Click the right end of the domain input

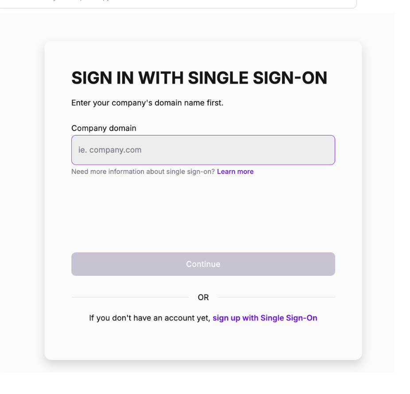325,150
